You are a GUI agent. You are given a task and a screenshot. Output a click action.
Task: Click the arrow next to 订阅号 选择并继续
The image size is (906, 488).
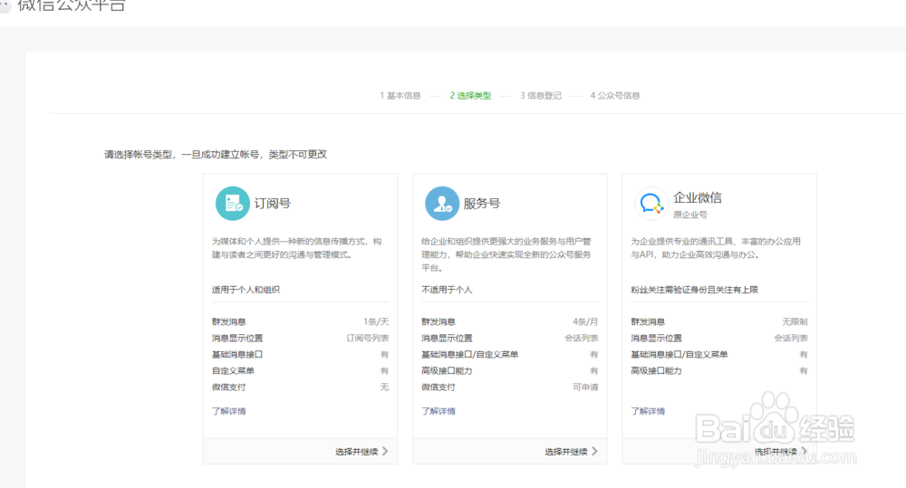click(385, 452)
